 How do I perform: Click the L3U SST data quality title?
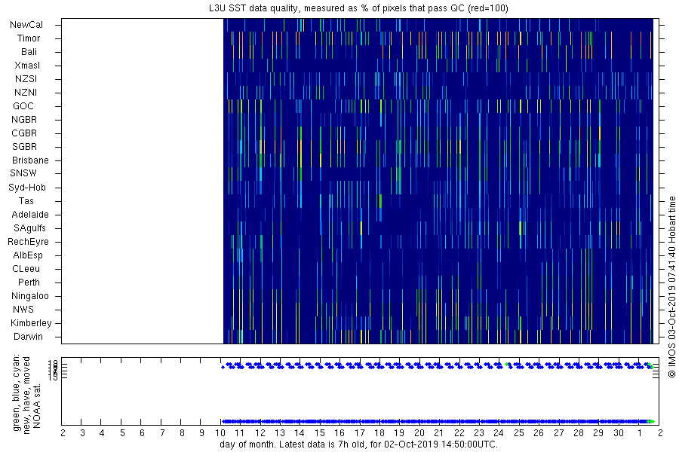tap(358, 8)
